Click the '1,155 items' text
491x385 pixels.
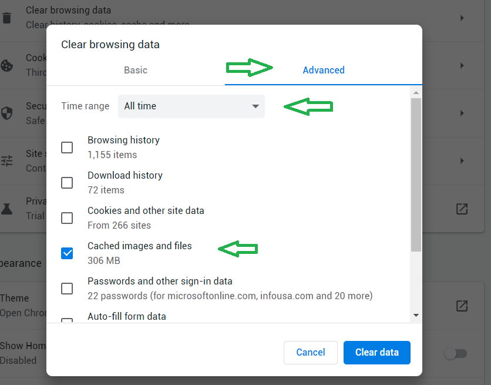tap(112, 155)
